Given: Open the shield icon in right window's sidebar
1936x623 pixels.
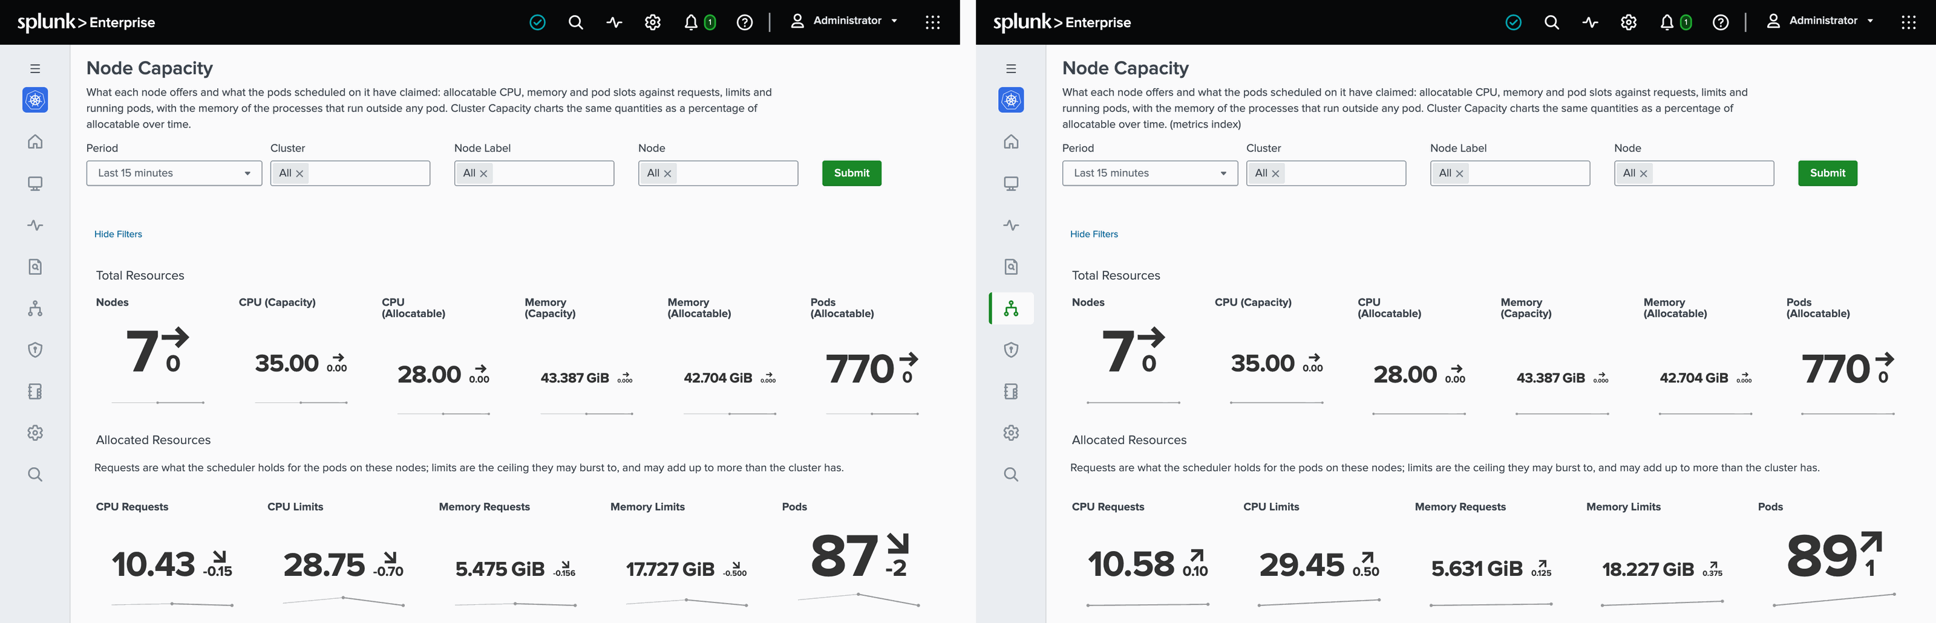Looking at the screenshot, I should click(1012, 350).
